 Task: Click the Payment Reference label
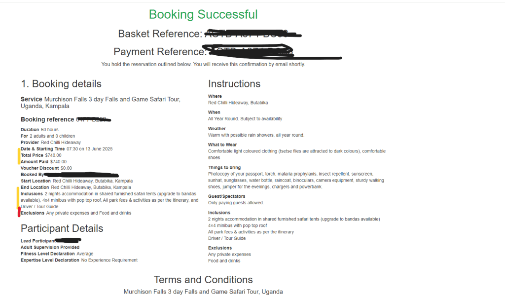[x=160, y=52]
